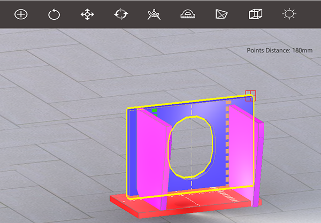Select the protractor angle measurement tool

click(x=188, y=14)
